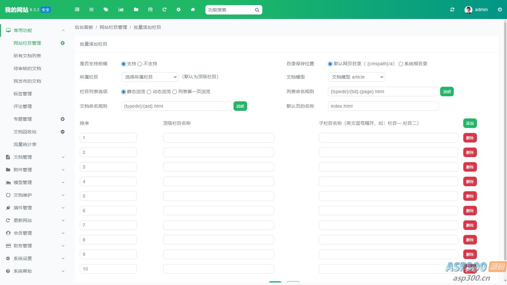The width and height of the screenshot is (507, 285).
Task: Choose 系统根目录 radio option
Action: 401,64
